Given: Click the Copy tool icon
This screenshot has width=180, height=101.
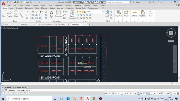Looking at the screenshot, I should coord(33,15).
